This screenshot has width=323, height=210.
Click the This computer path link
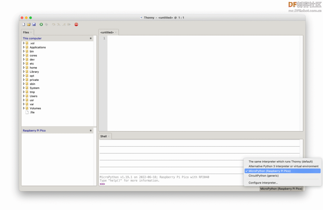tap(32, 38)
